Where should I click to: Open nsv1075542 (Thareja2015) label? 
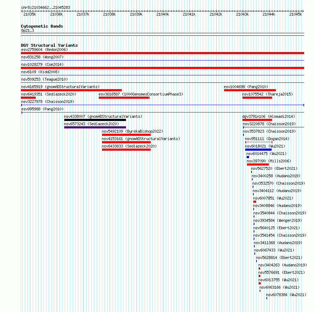coord(267,94)
